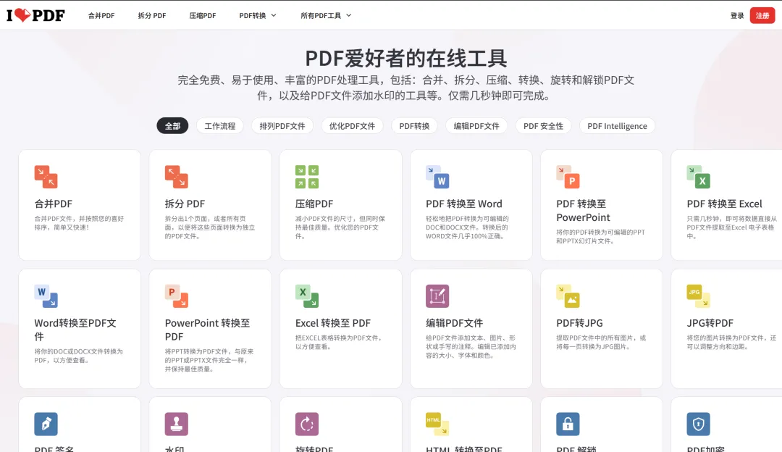
Task: Open the 拆分 PDF card title
Action: (x=185, y=204)
